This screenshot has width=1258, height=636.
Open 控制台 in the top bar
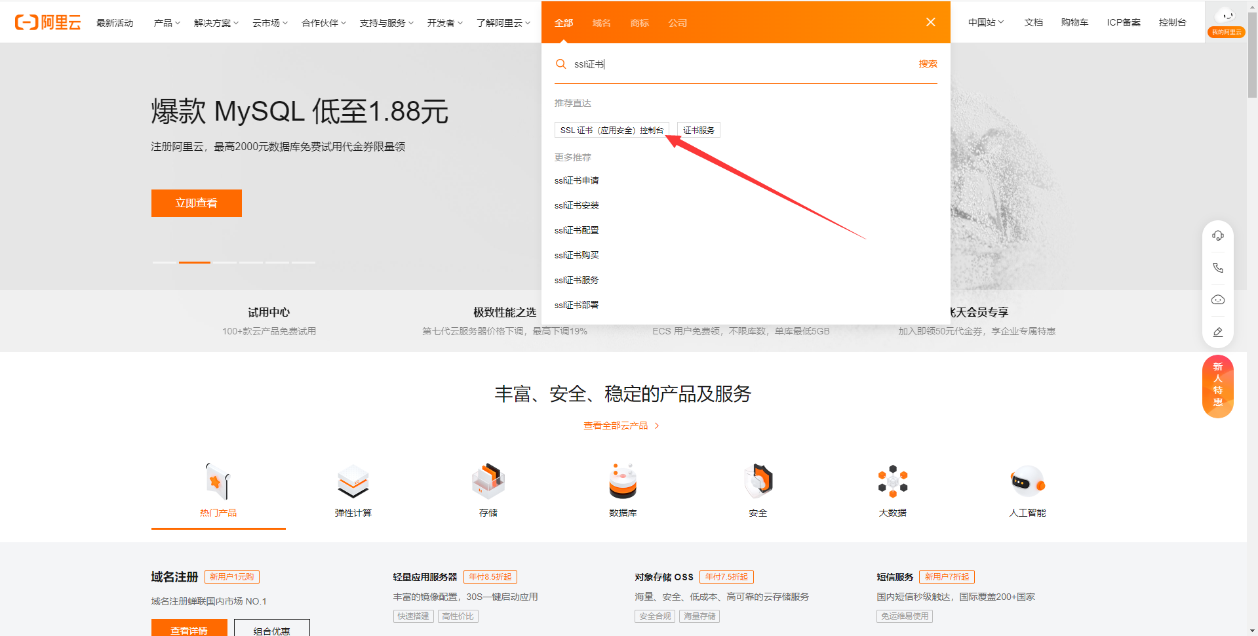(x=1172, y=22)
